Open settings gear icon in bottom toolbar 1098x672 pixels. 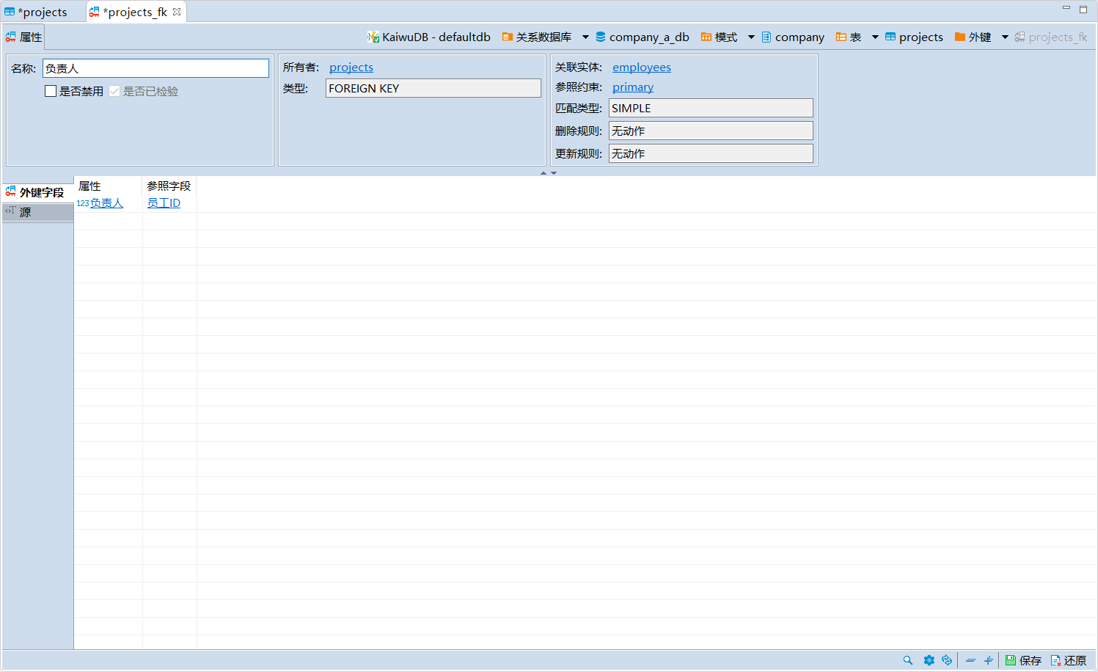click(929, 660)
